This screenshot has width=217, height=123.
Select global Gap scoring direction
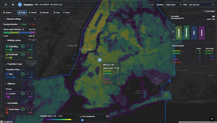(32, 24)
